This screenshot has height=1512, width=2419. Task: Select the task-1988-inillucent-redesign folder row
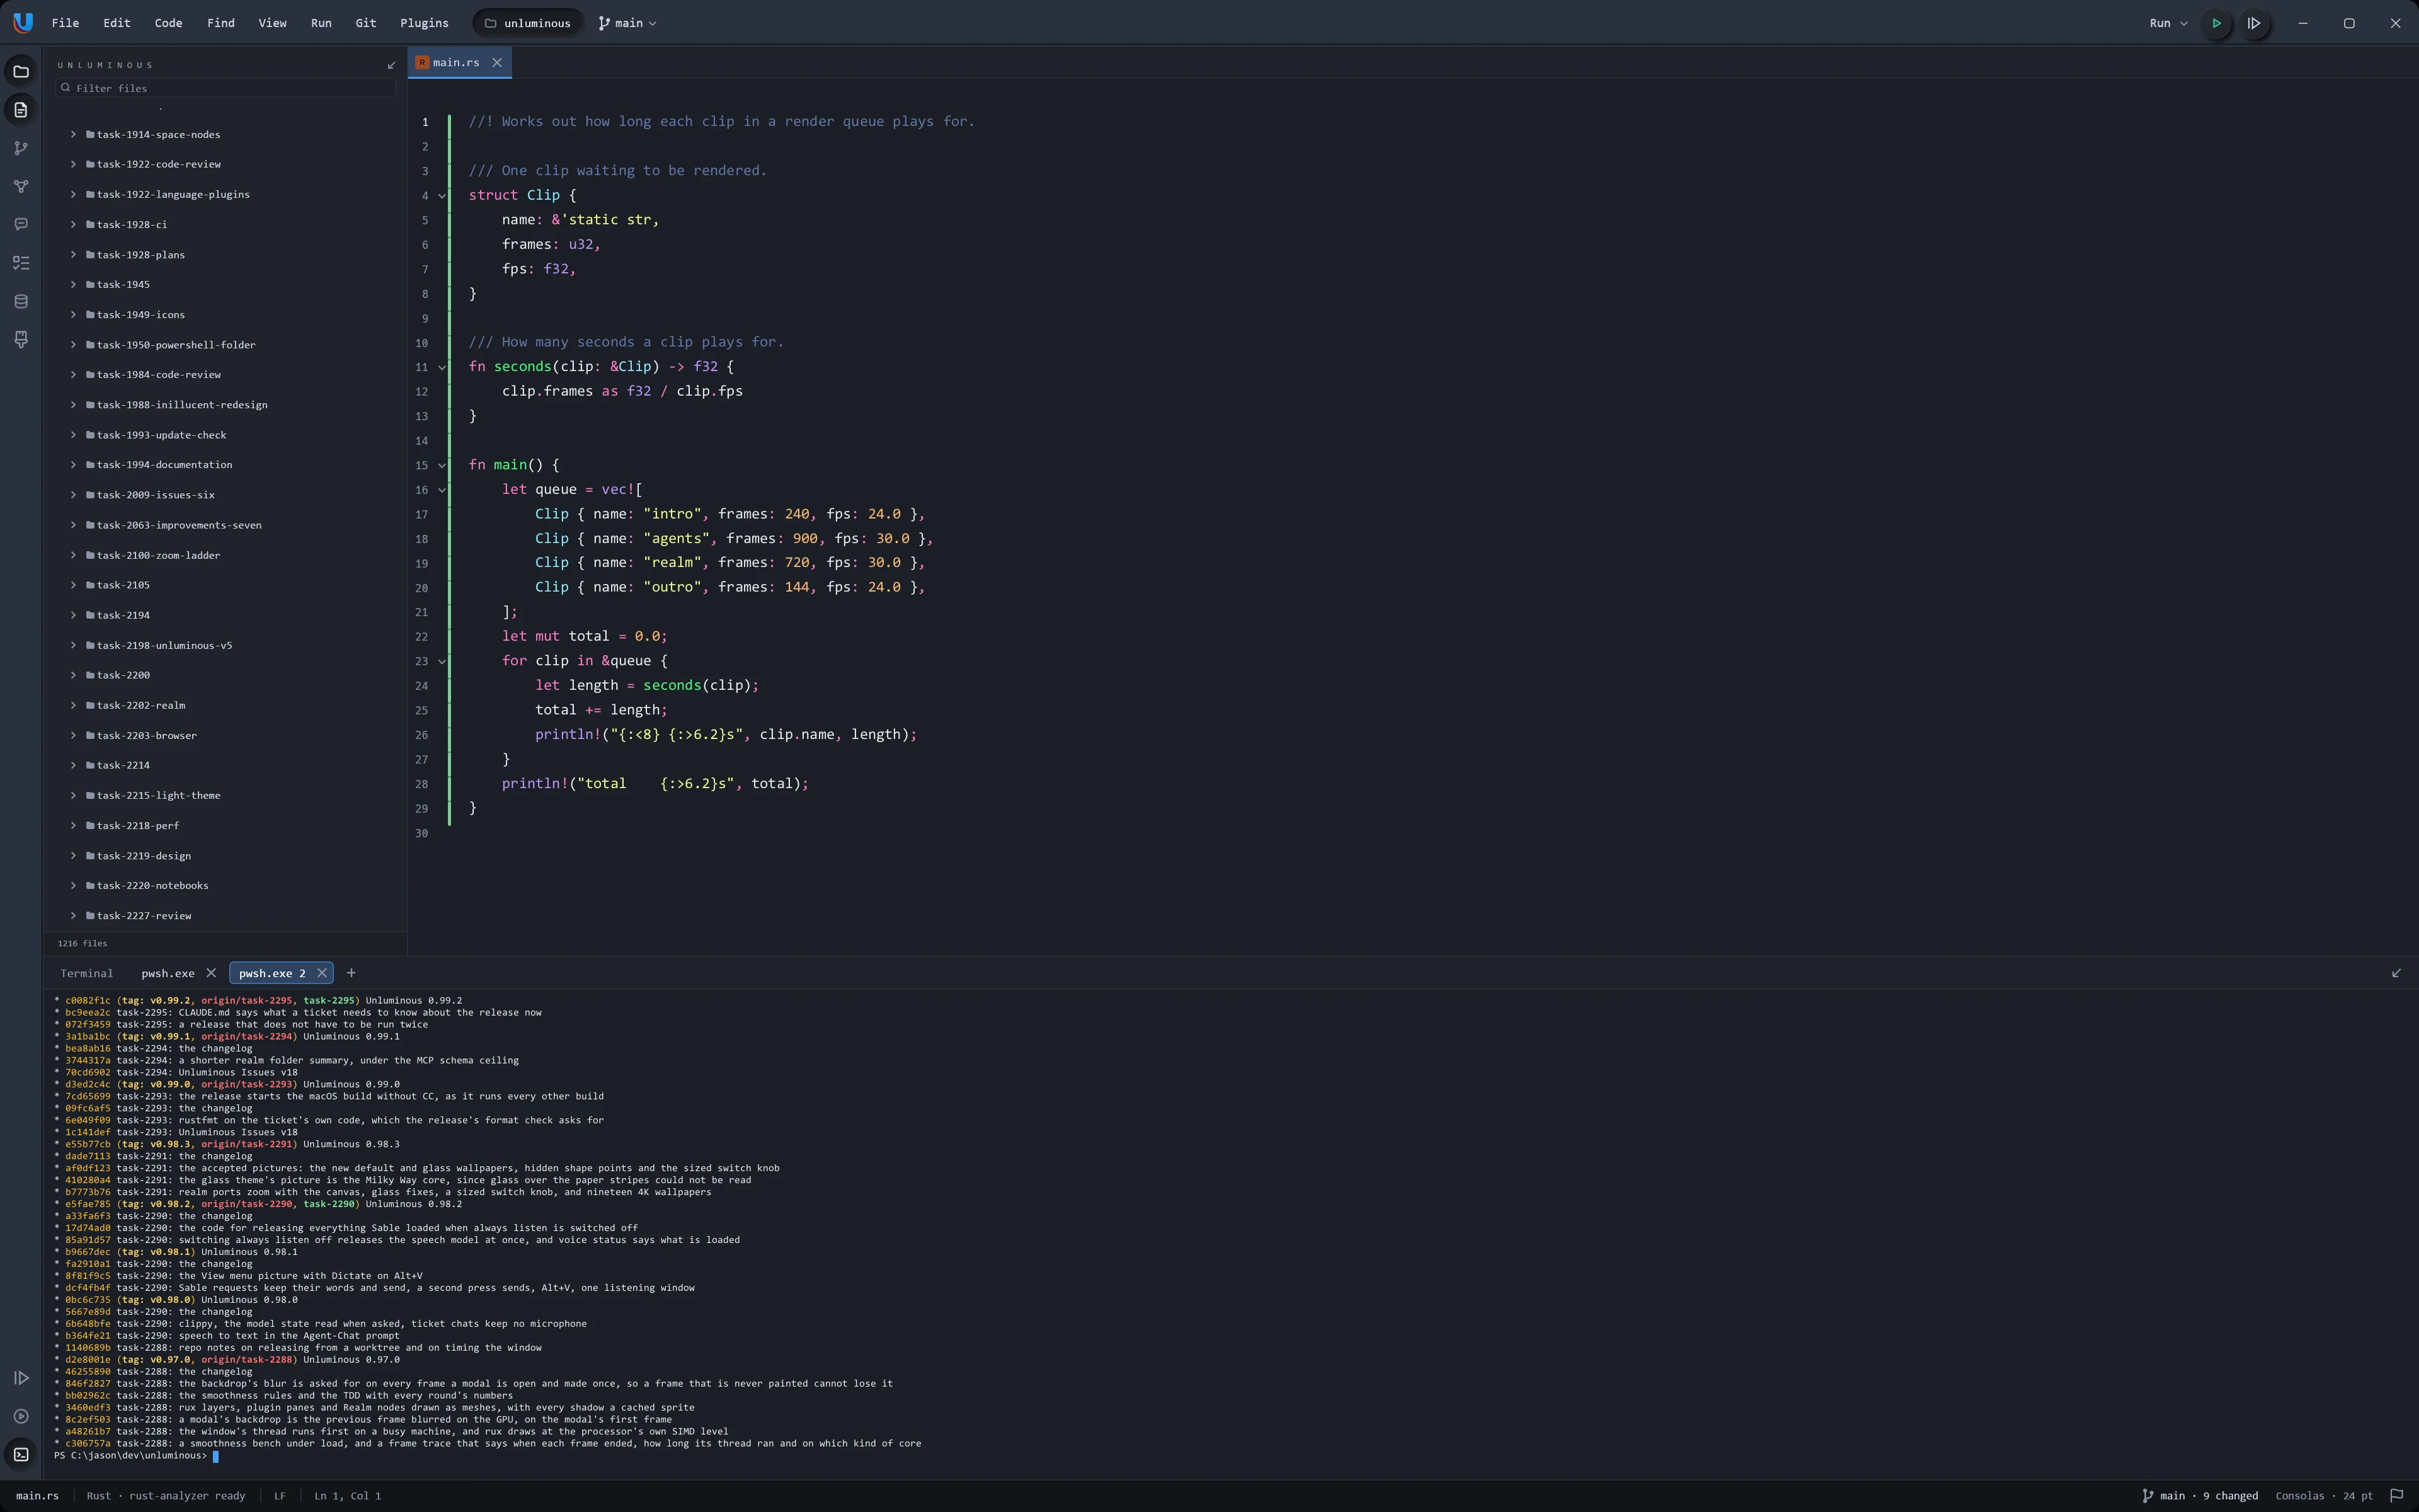pyautogui.click(x=226, y=405)
